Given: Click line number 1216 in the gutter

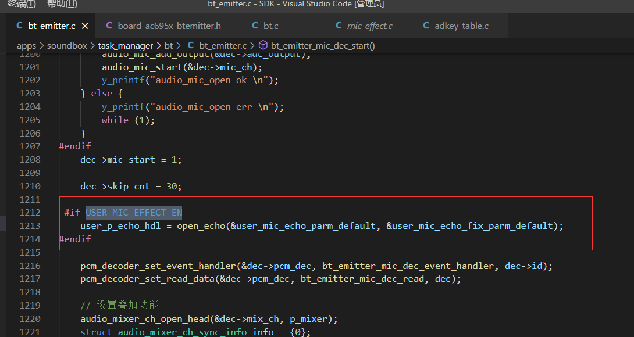Looking at the screenshot, I should [30, 266].
